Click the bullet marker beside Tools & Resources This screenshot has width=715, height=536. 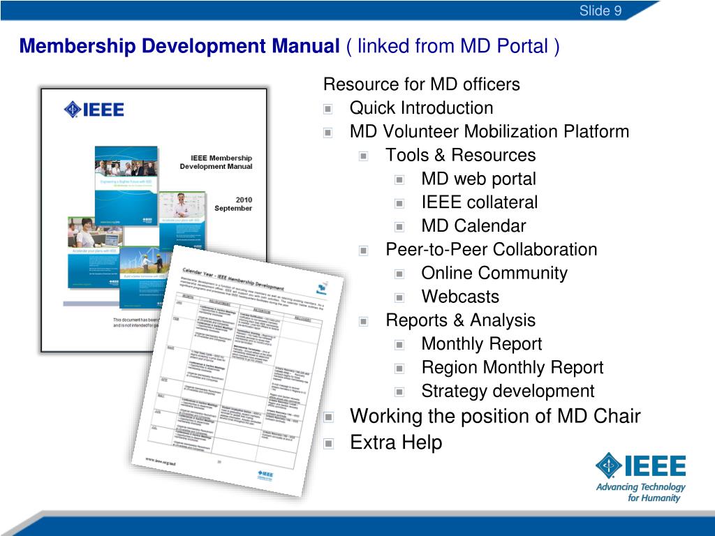[363, 156]
